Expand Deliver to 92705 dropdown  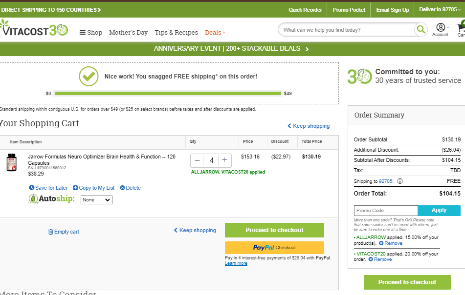pyautogui.click(x=440, y=9)
